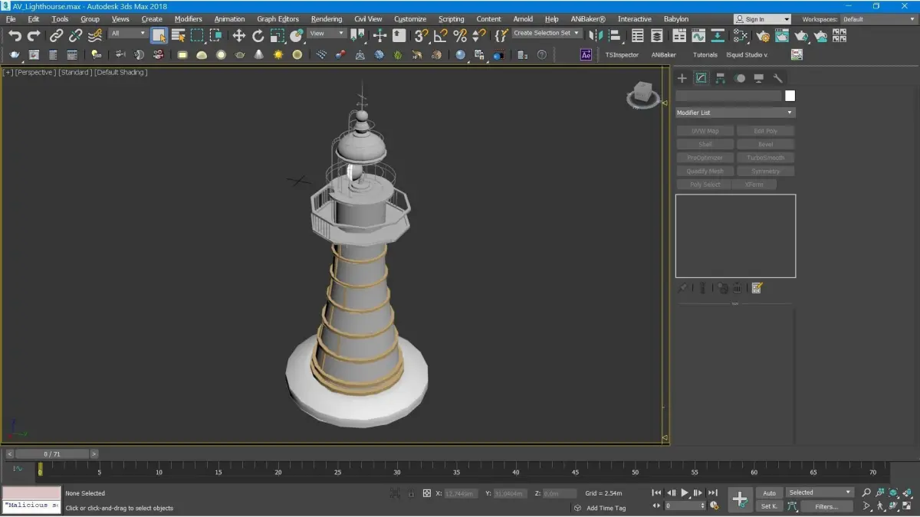Choose the Select Object tool
Screen dimensions: 920x517
[x=159, y=35]
